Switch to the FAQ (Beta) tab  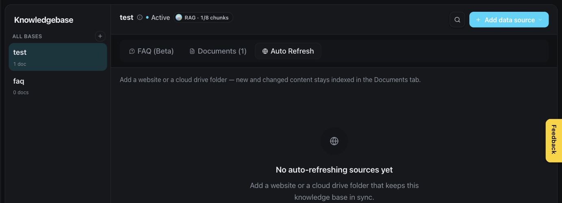tap(151, 51)
